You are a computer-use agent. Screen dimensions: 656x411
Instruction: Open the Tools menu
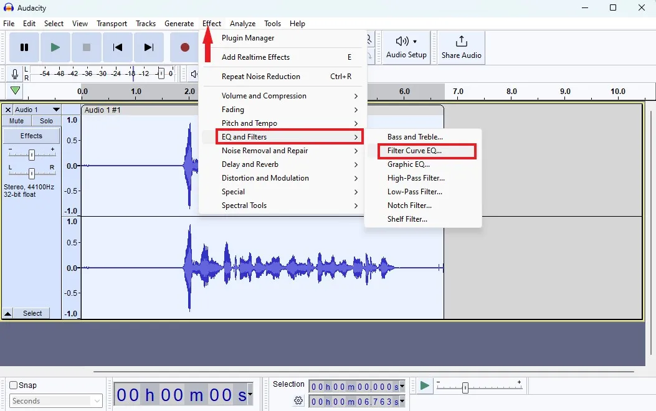[x=272, y=24]
